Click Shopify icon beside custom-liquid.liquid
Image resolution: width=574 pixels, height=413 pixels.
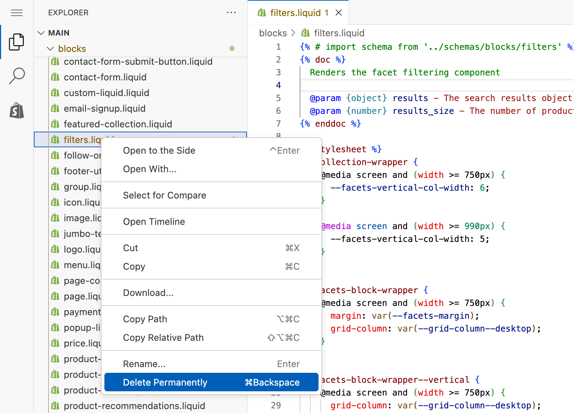55,92
